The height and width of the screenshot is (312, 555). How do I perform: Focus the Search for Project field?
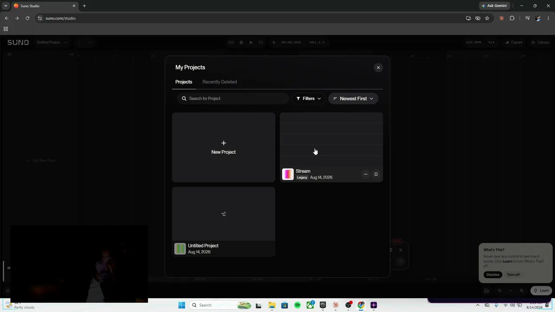pyautogui.click(x=233, y=98)
